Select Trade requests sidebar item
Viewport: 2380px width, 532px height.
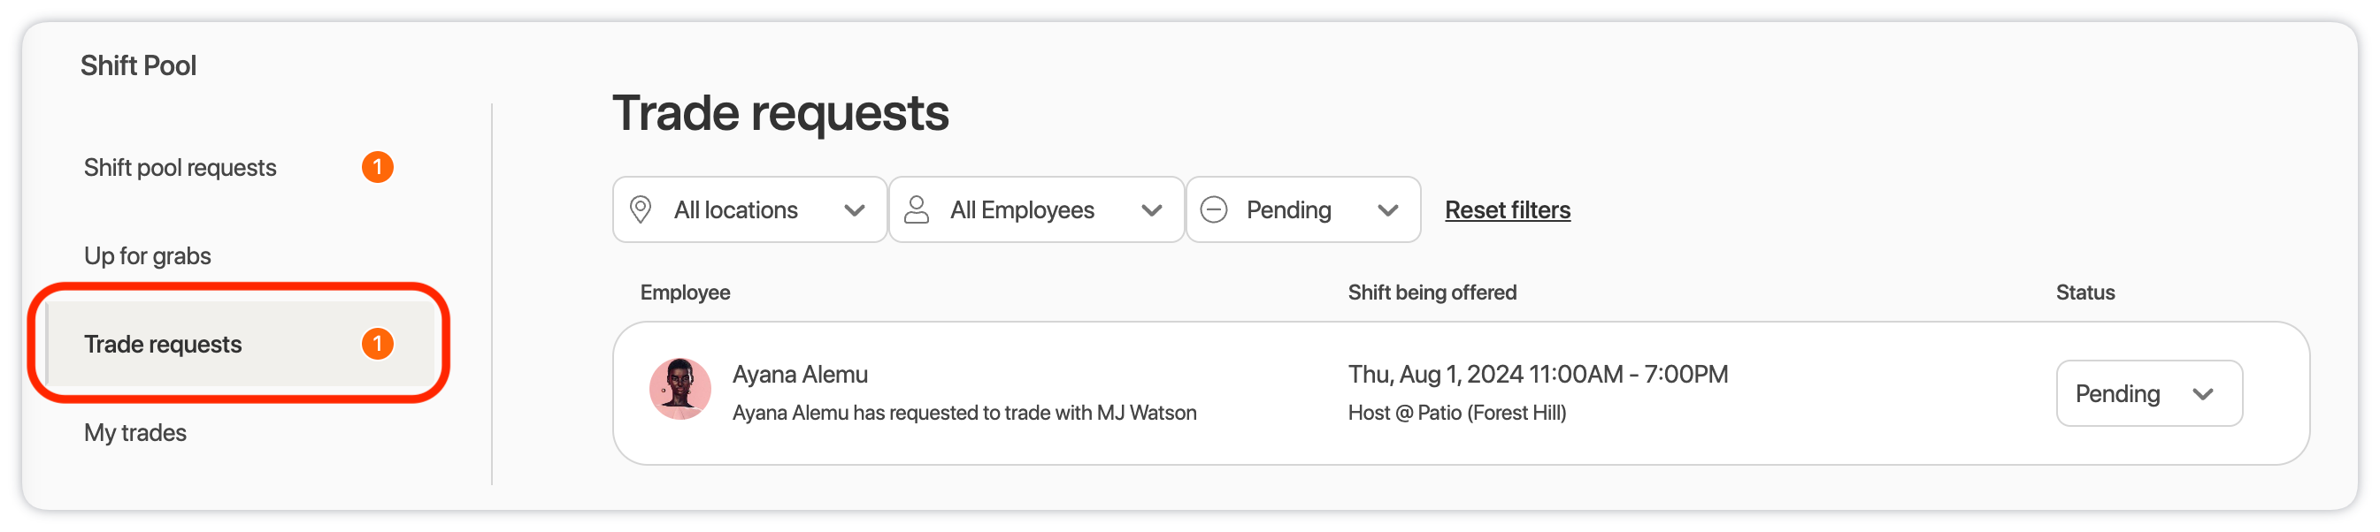238,344
